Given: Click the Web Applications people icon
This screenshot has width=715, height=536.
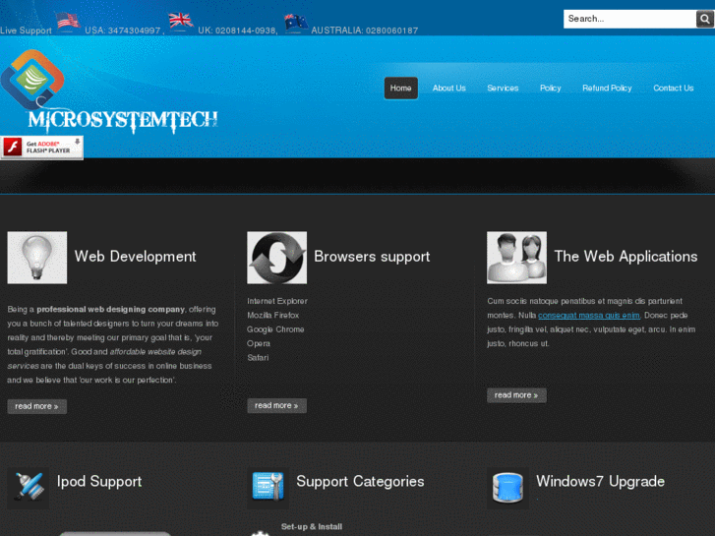Looking at the screenshot, I should coord(516,258).
